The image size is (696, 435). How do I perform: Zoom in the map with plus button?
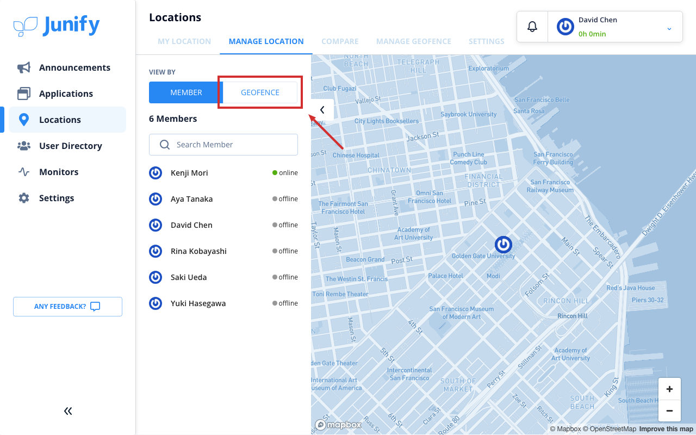pyautogui.click(x=669, y=389)
